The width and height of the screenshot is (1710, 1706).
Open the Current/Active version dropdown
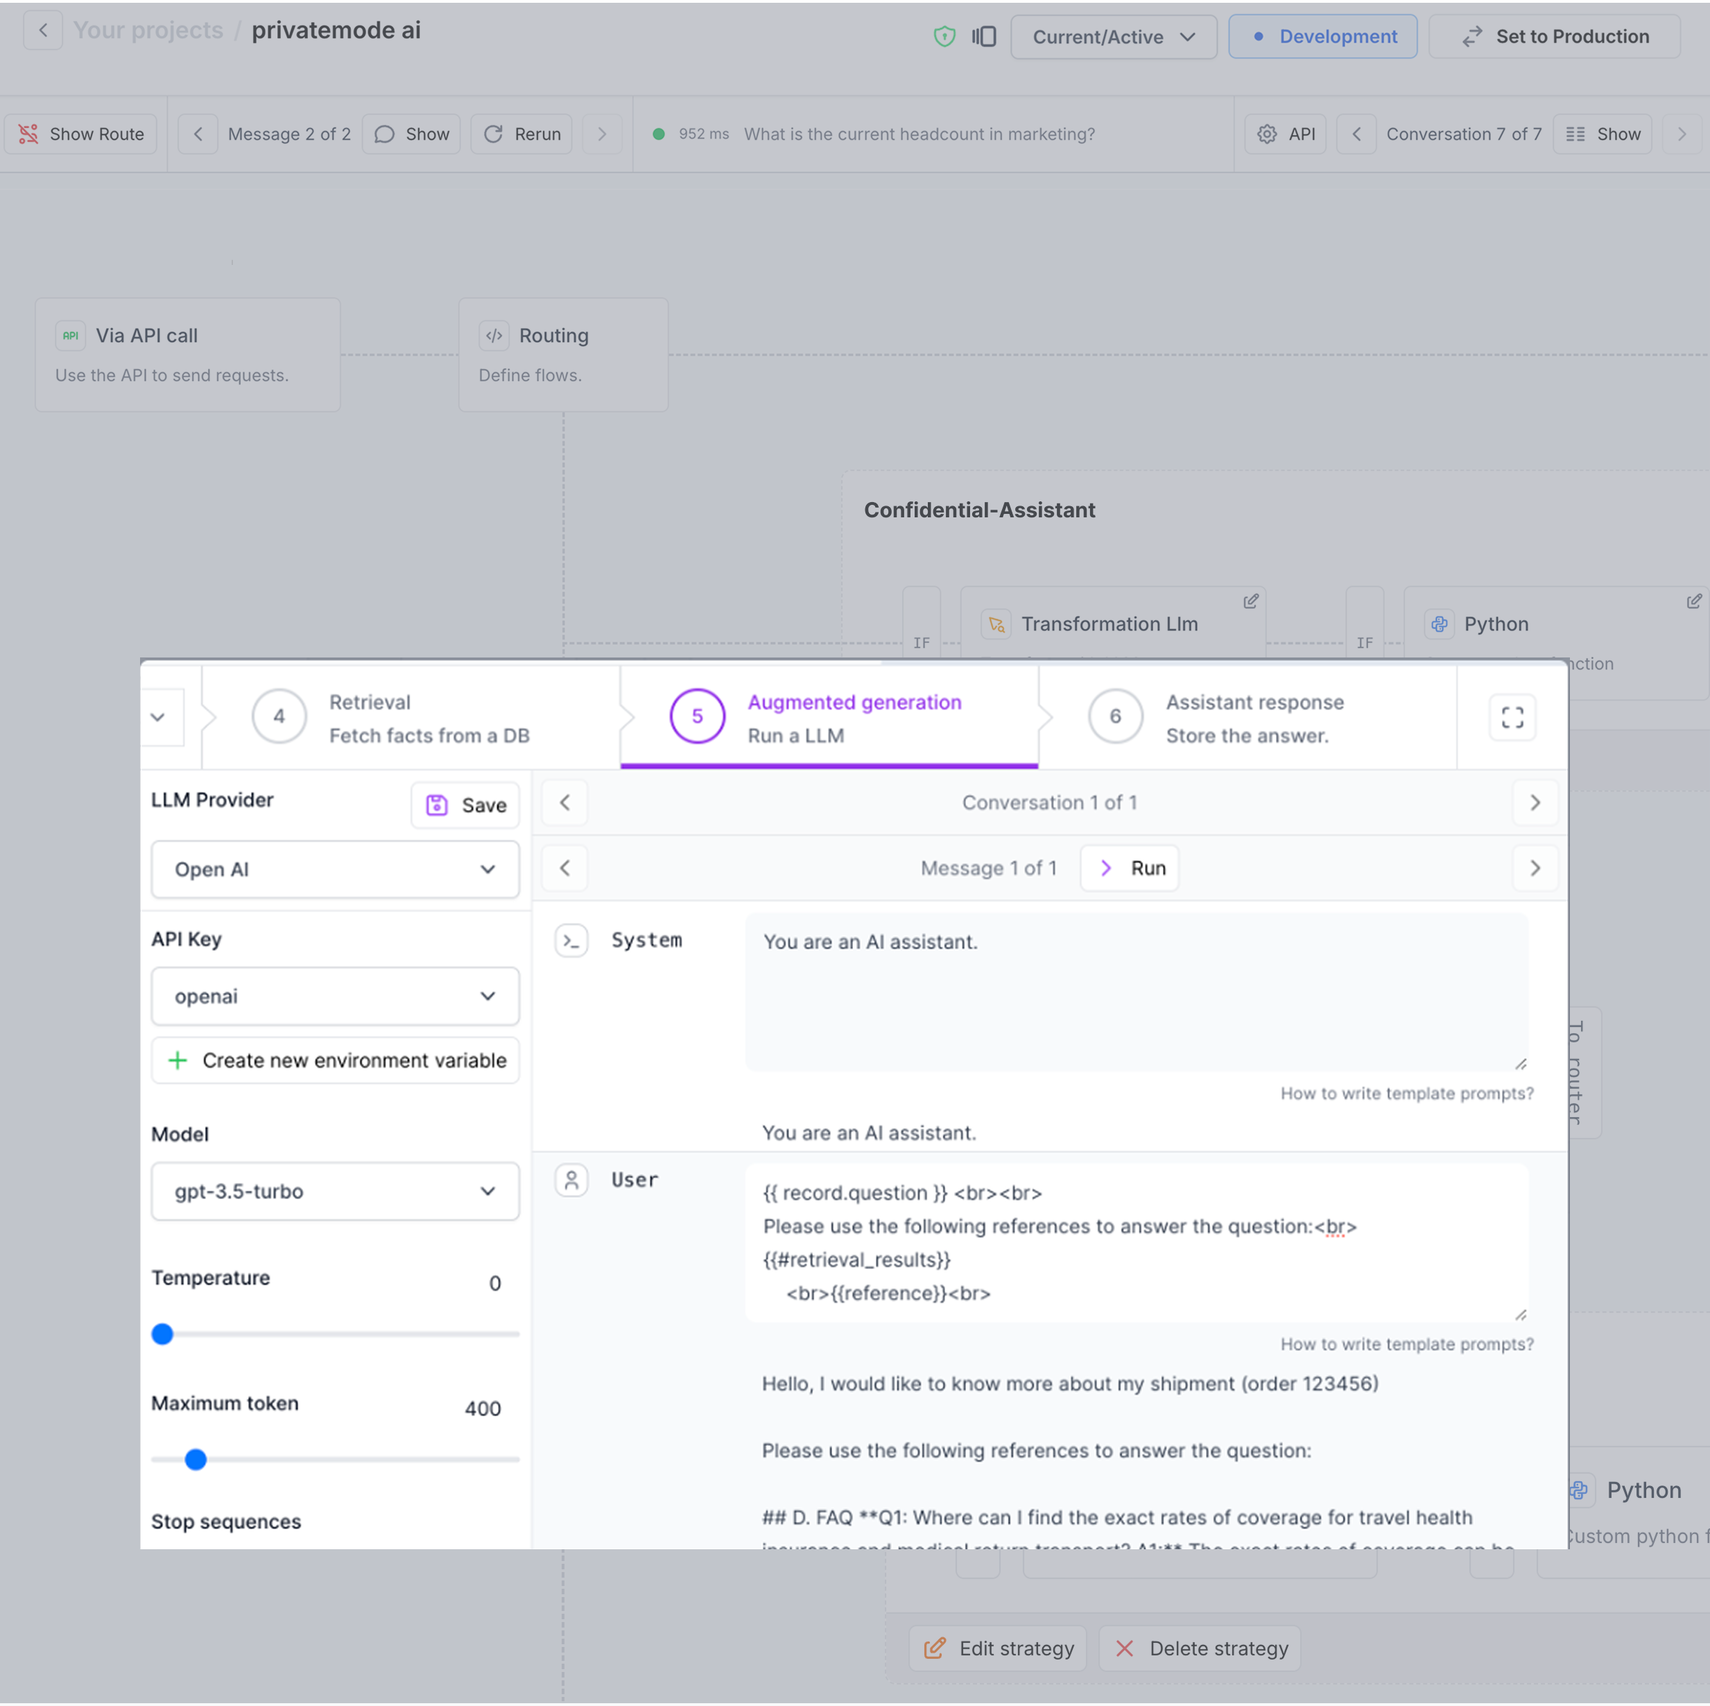pyautogui.click(x=1112, y=36)
